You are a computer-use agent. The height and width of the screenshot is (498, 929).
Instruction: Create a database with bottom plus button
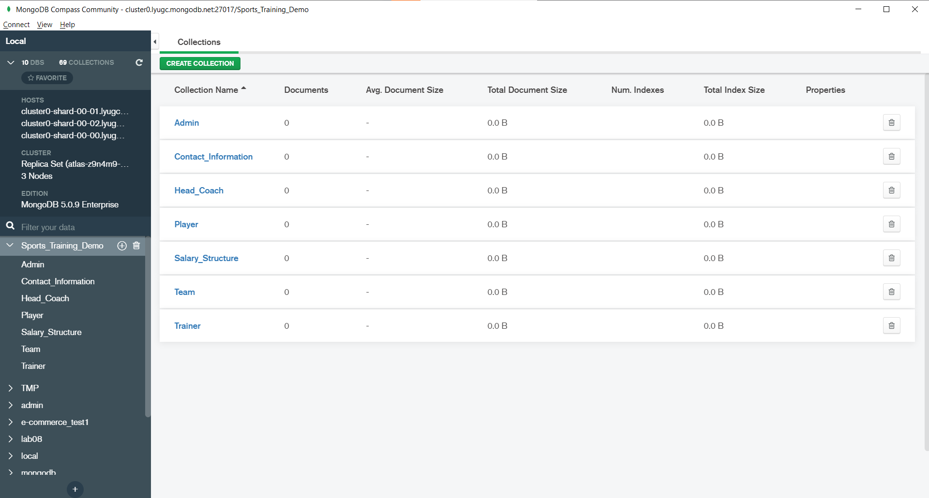pos(75,489)
